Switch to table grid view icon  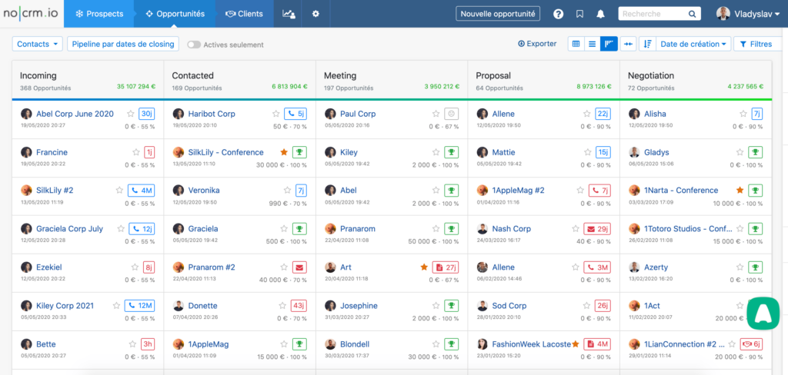pyautogui.click(x=576, y=44)
